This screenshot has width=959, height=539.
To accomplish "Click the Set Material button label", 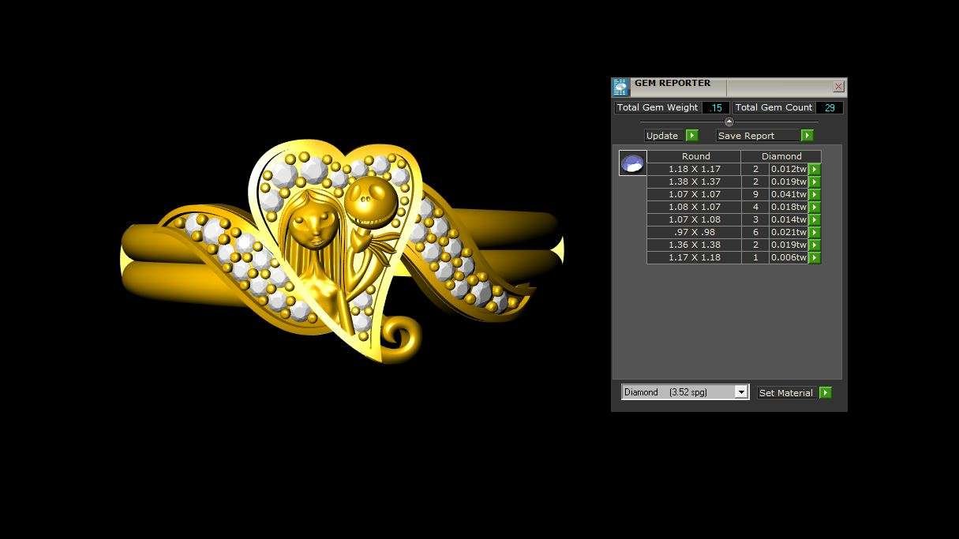I will point(785,393).
